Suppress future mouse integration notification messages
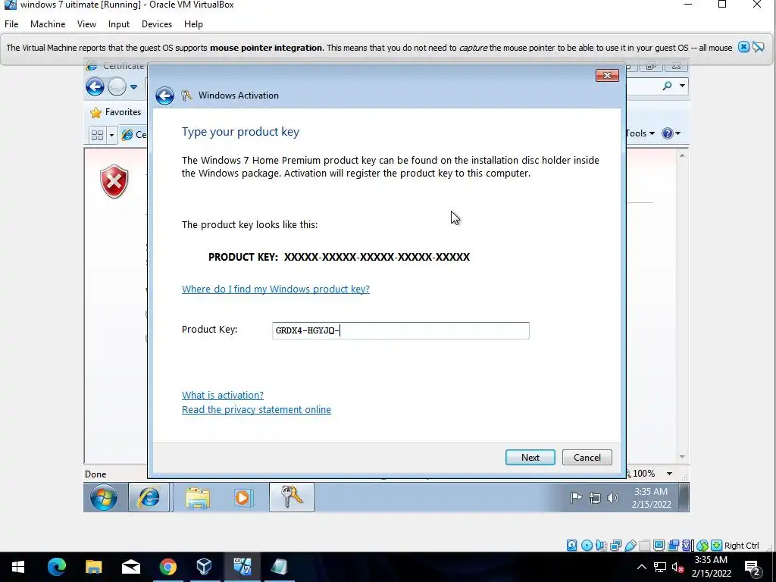This screenshot has height=582, width=776. click(758, 47)
